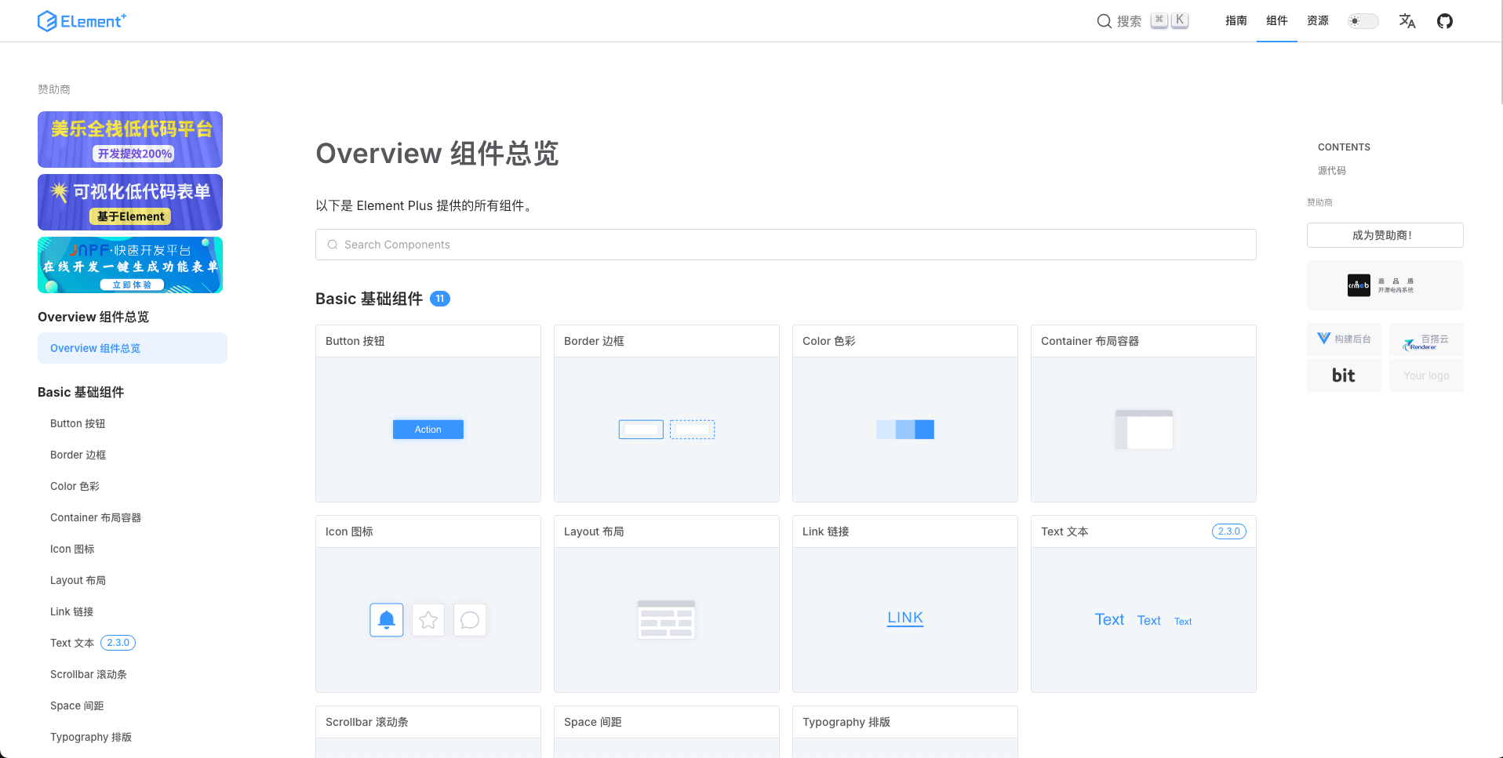Viewport: 1503px width, 758px height.
Task: Click the star icon in Icon card
Action: pyautogui.click(x=428, y=620)
